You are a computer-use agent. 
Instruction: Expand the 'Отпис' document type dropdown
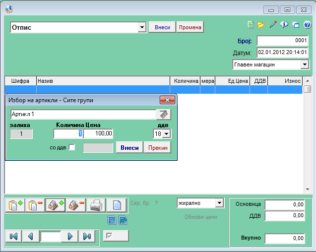142,28
